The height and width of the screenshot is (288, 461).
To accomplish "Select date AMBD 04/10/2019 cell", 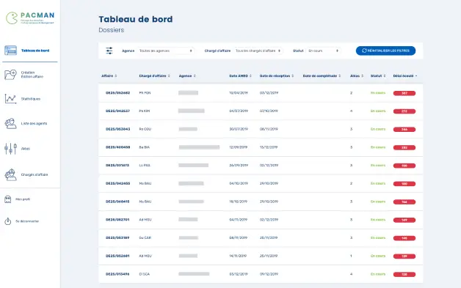I will click(239, 183).
